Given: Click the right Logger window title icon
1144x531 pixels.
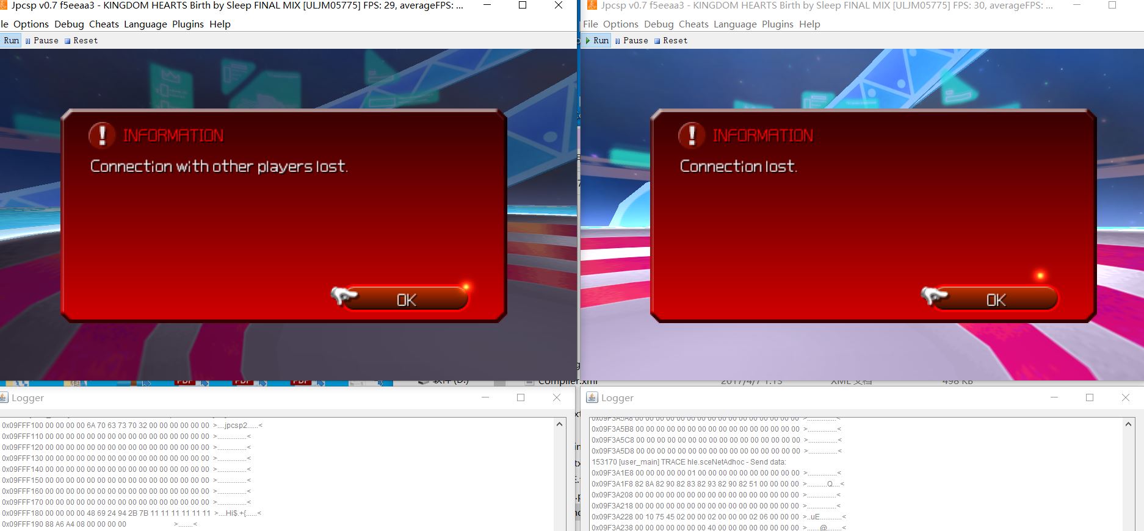Looking at the screenshot, I should coord(592,398).
